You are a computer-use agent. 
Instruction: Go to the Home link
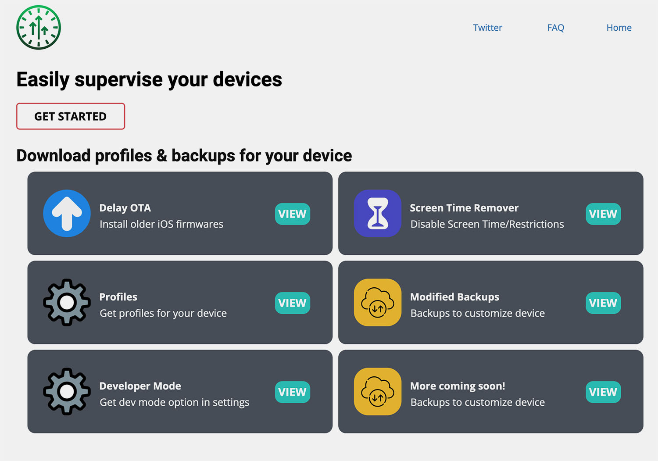(619, 28)
